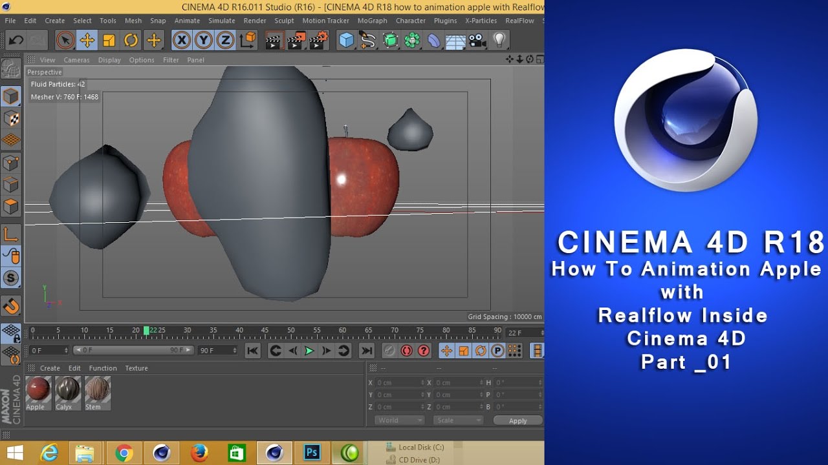The width and height of the screenshot is (828, 465).
Task: Add a Light object
Action: coord(499,41)
